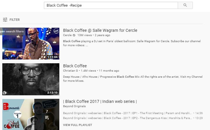The width and height of the screenshot is (210, 130).
Task: Open title Black Coffee @ Salle Wagram for Cercle
Action: pyautogui.click(x=100, y=30)
